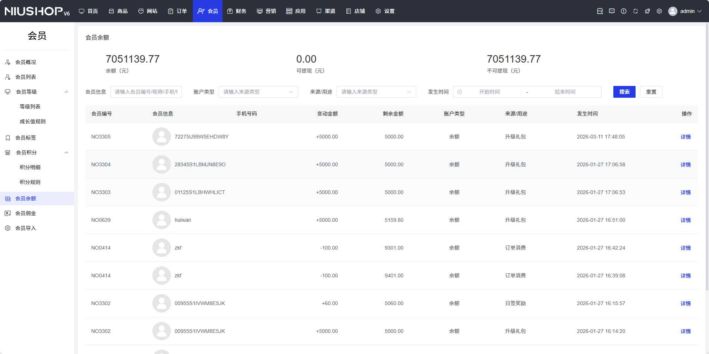Click the refresh arrows icon in the header
This screenshot has width=709, height=354.
click(x=636, y=11)
